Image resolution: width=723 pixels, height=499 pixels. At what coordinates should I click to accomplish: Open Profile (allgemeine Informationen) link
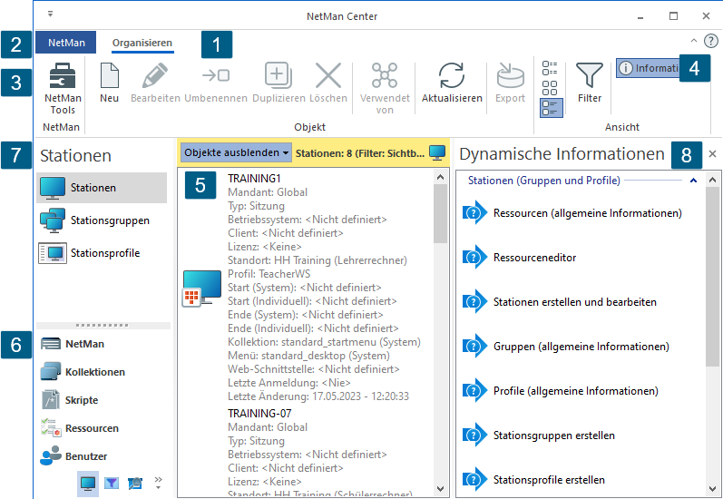tap(575, 391)
